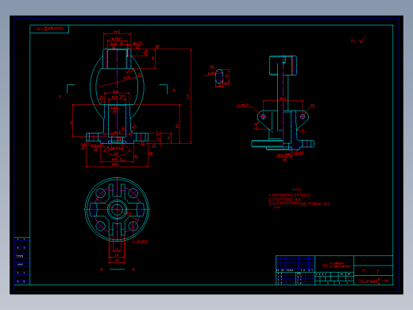Image resolution: width=413 pixels, height=310 pixels.
Task: Click the revision table grid in the title block
Action: coord(295,264)
